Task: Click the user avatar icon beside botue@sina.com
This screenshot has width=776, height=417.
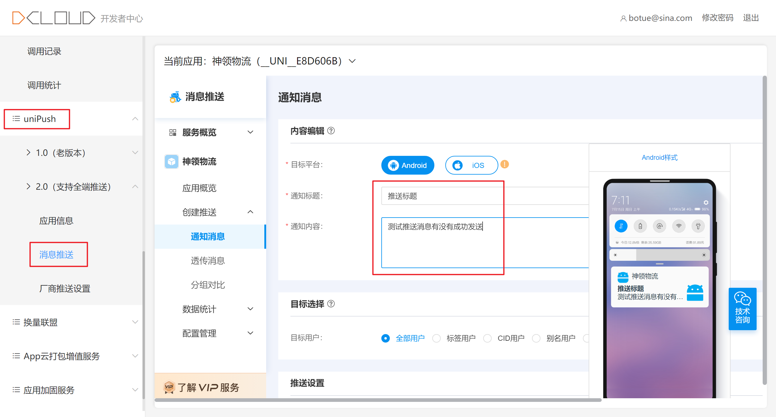Action: (x=623, y=18)
